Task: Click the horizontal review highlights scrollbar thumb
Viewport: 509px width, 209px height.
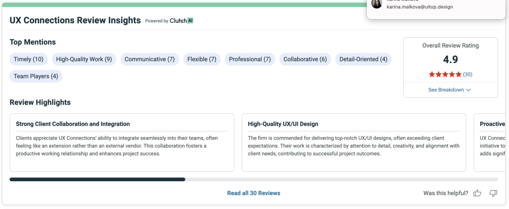Action: [x=97, y=179]
